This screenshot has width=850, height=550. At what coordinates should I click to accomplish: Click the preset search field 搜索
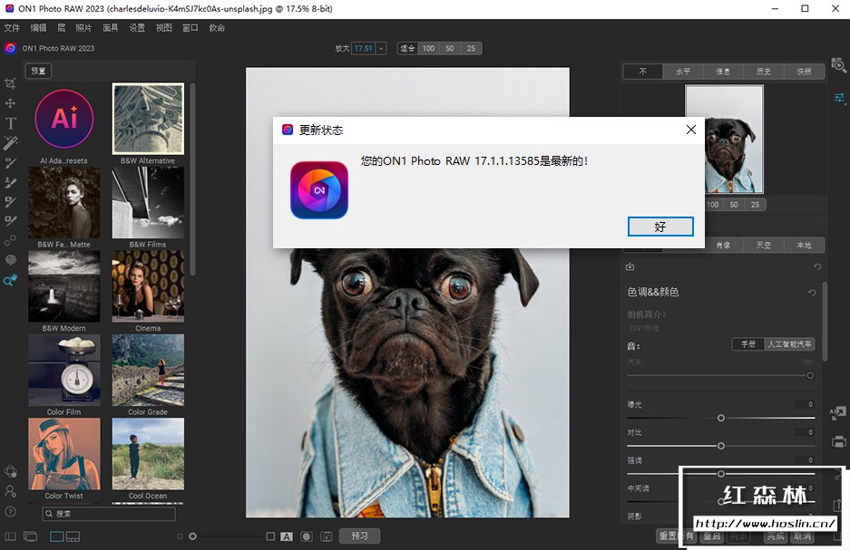click(x=109, y=514)
